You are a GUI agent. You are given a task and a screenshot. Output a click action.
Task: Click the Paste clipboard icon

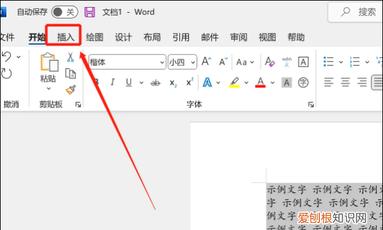49,62
